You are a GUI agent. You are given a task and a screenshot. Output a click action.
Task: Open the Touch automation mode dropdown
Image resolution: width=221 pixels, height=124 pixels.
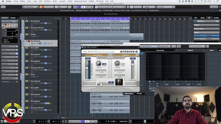pos(61,7)
